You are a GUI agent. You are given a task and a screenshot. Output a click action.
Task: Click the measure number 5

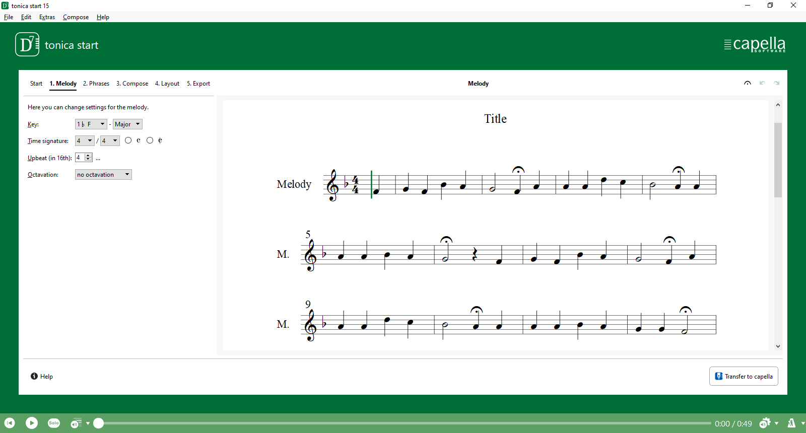[308, 235]
